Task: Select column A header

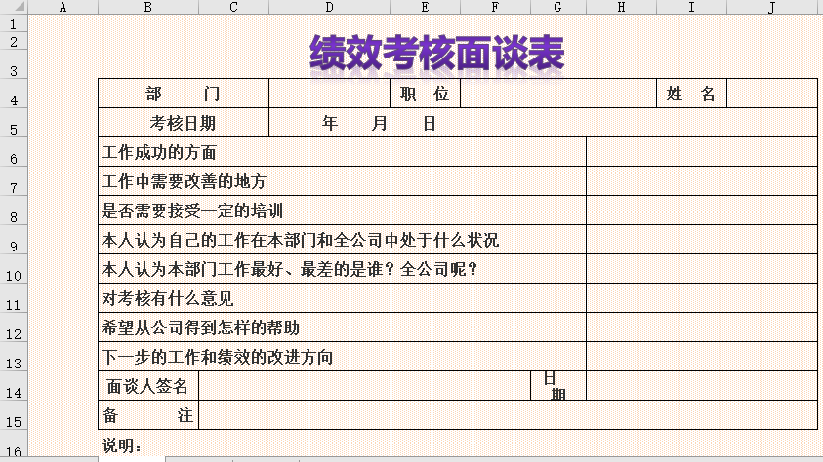Action: pyautogui.click(x=62, y=7)
